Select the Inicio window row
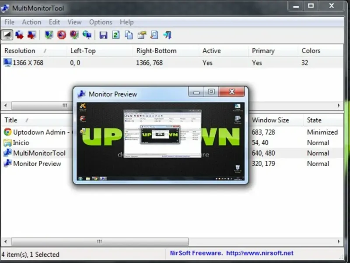Viewport: 350px width, 263px height. (172, 143)
